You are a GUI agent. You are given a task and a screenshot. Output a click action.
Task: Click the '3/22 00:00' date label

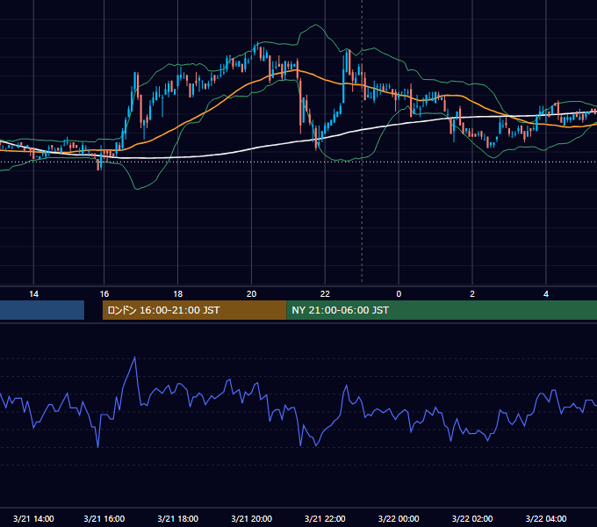(399, 518)
